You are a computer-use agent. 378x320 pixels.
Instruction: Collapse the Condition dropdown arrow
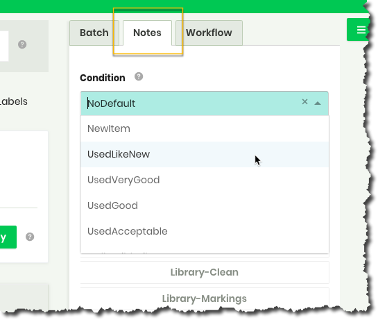(x=318, y=103)
